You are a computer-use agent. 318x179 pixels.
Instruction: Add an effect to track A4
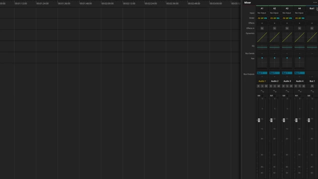[x=300, y=23]
